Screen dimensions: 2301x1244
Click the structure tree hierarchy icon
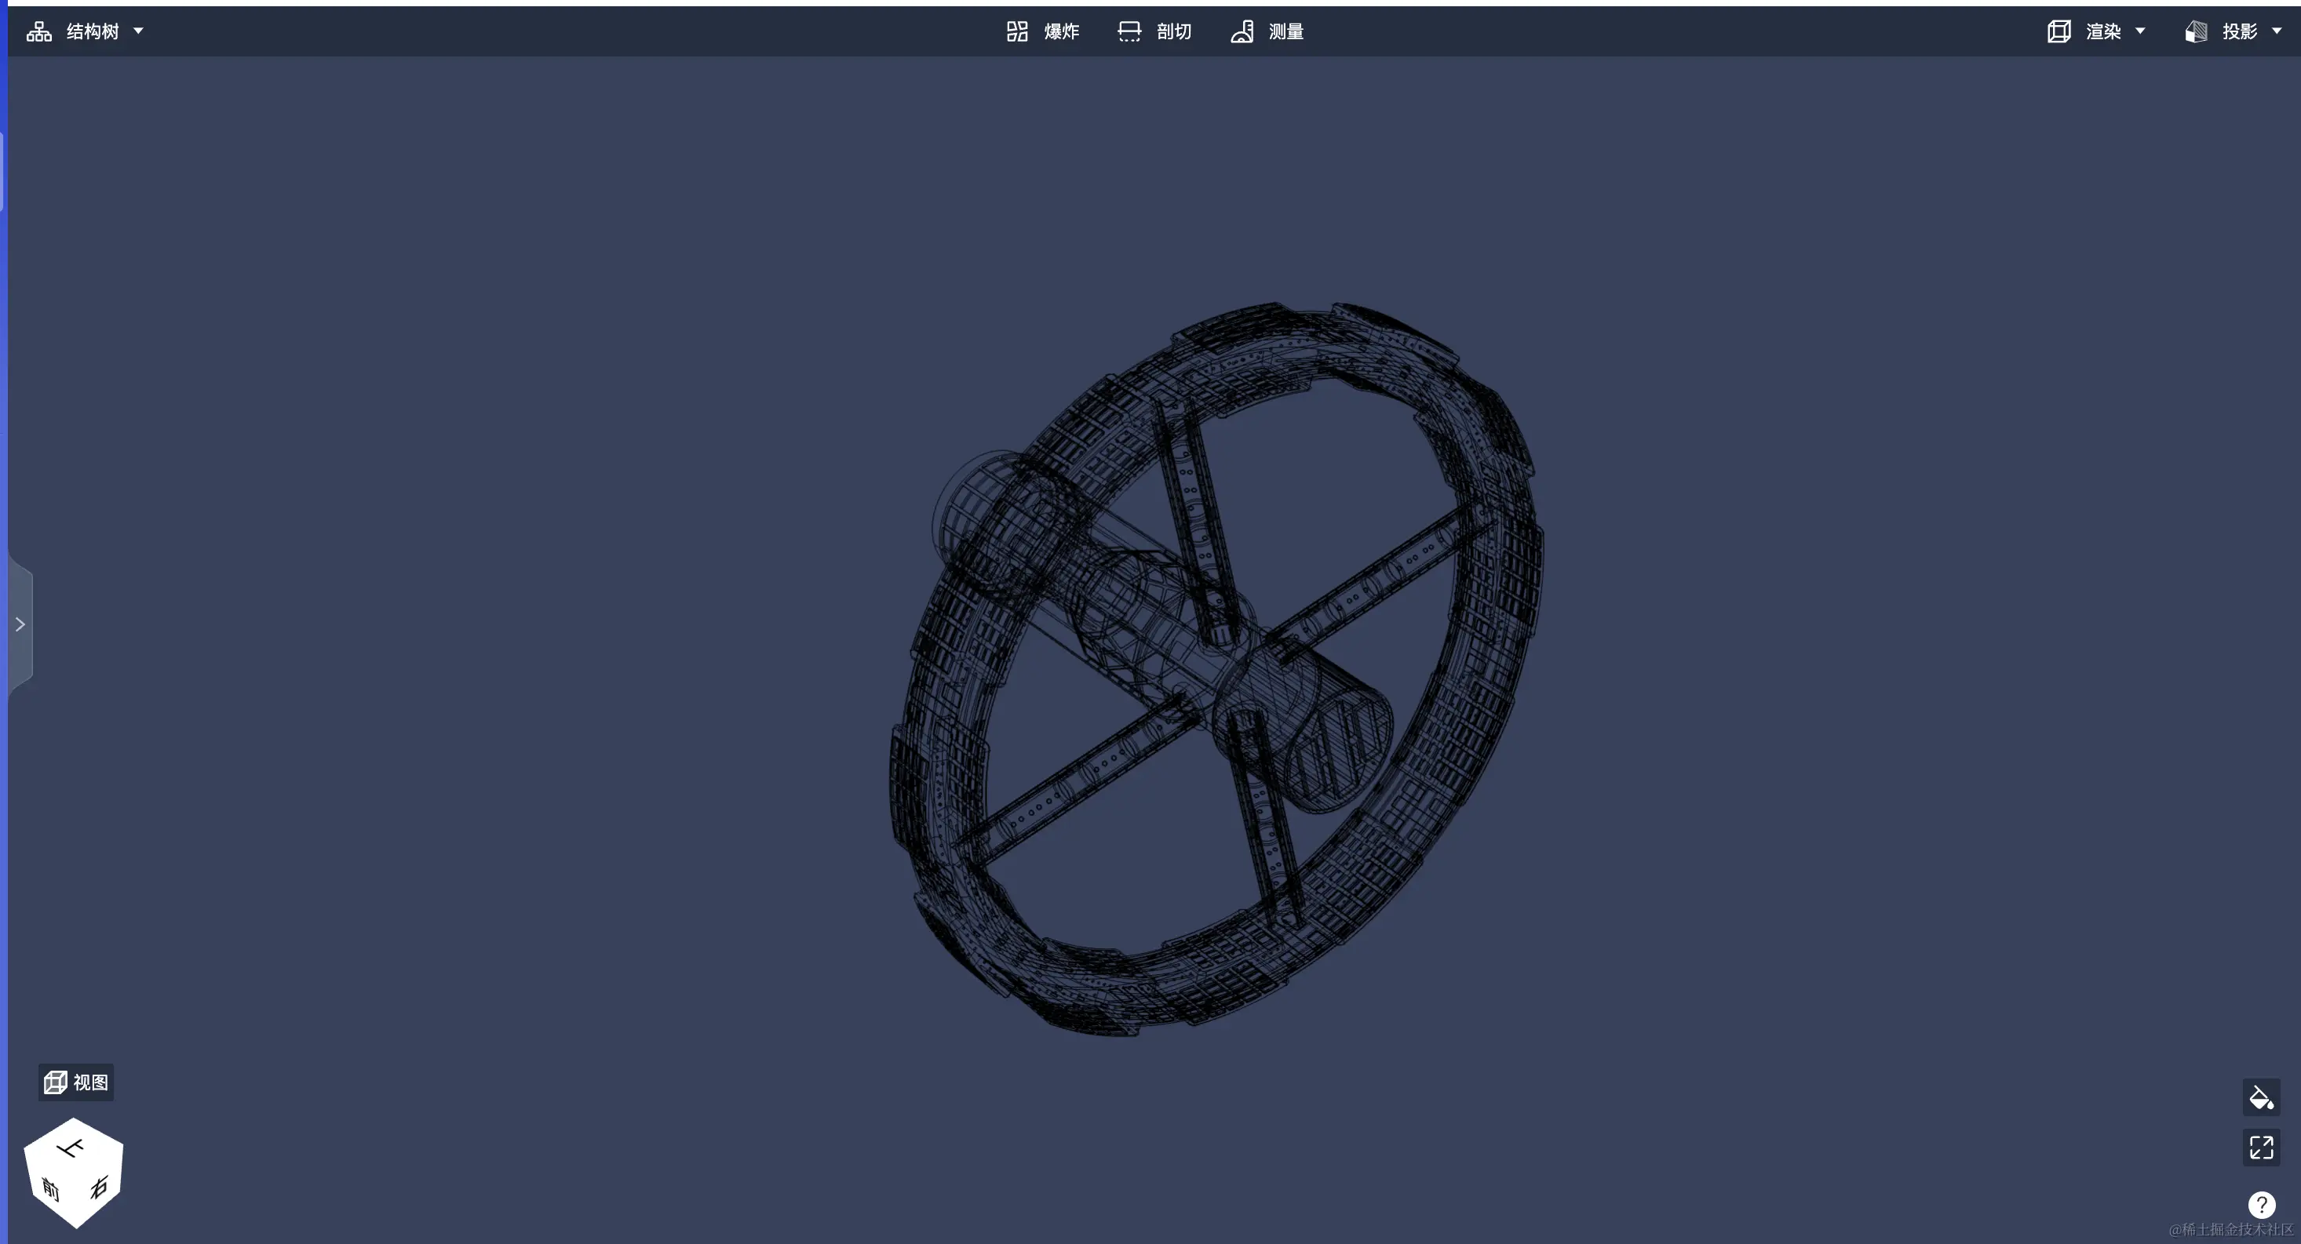point(38,32)
